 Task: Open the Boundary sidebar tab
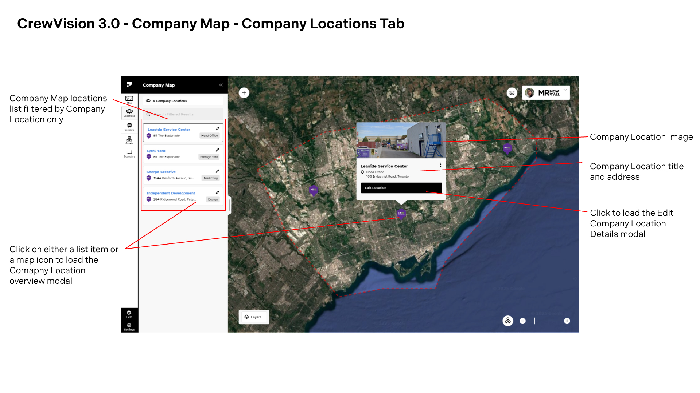129,153
